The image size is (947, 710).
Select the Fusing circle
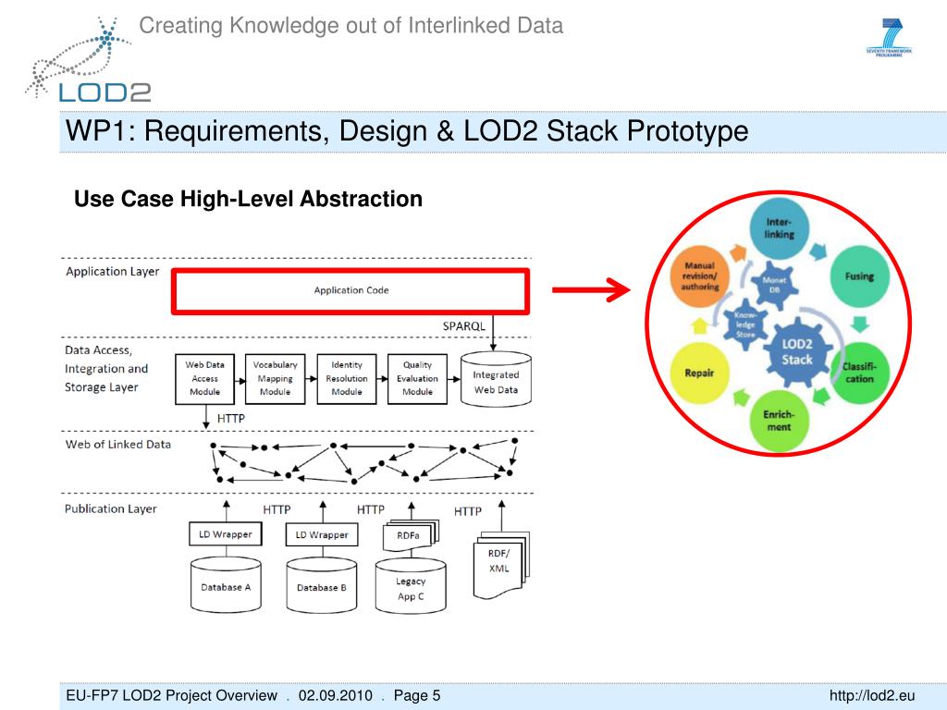pyautogui.click(x=859, y=276)
